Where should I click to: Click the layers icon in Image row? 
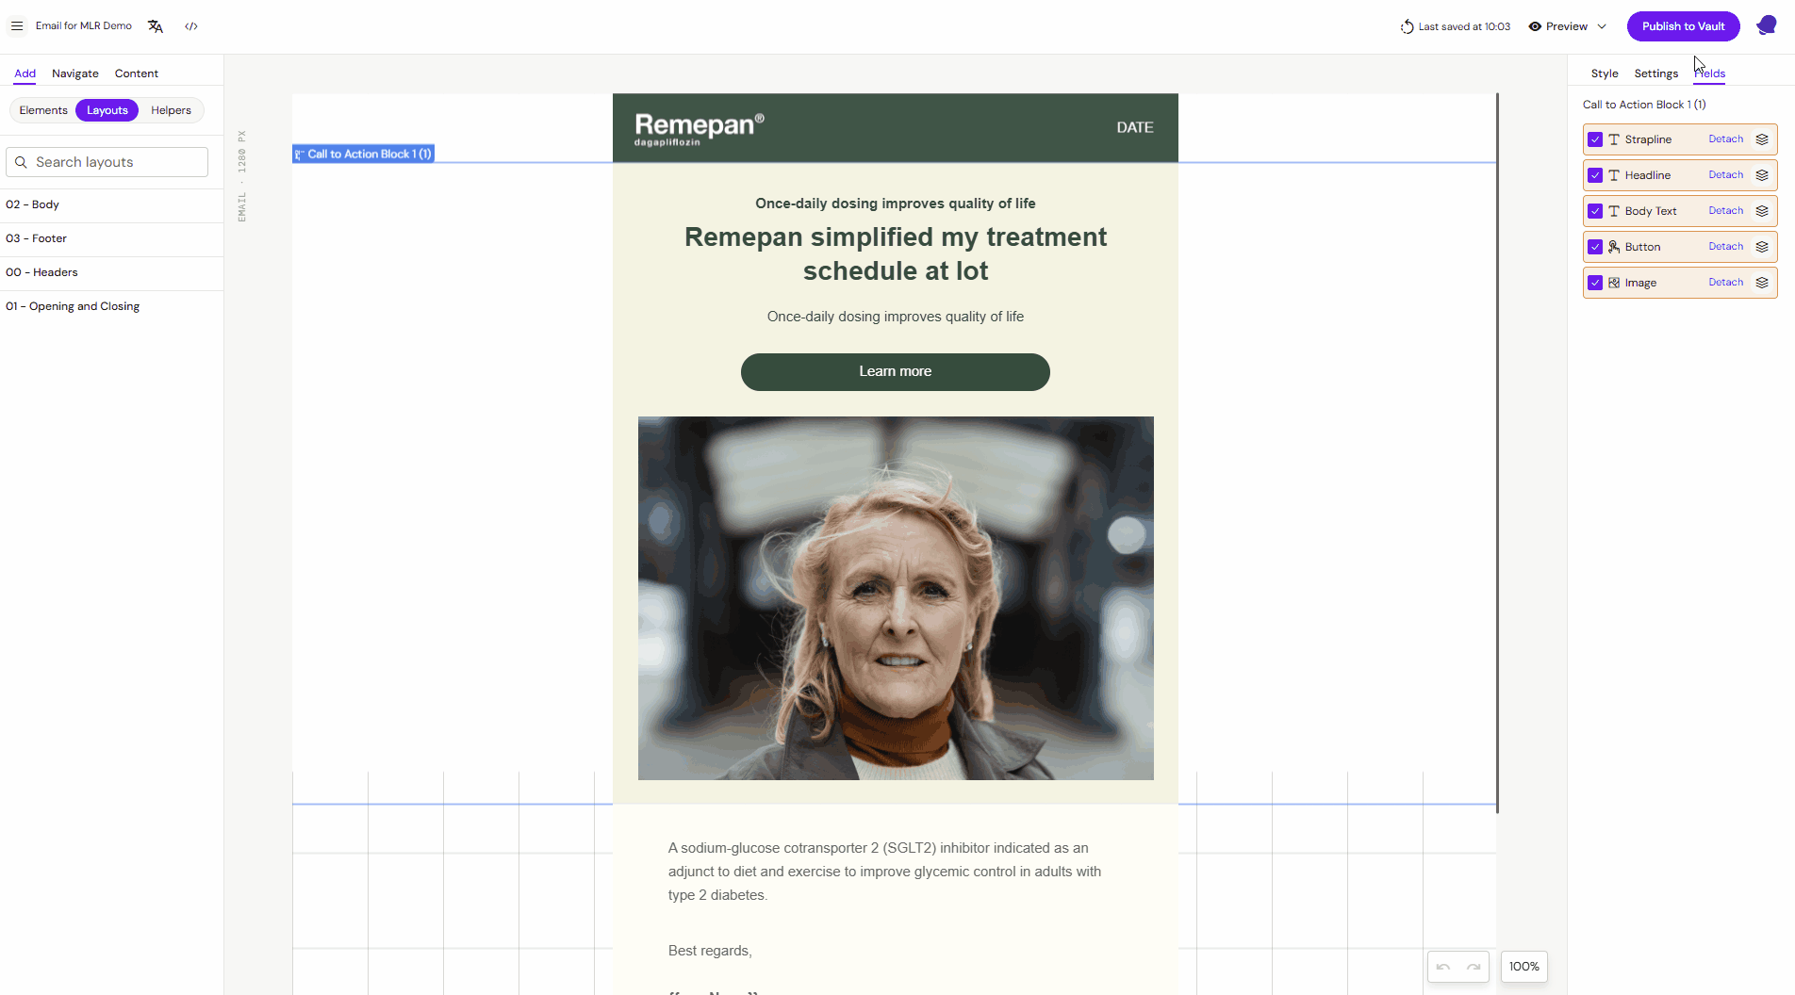pos(1761,283)
